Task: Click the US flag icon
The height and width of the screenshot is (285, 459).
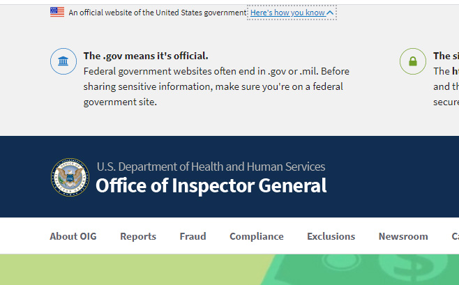Action: 57,12
